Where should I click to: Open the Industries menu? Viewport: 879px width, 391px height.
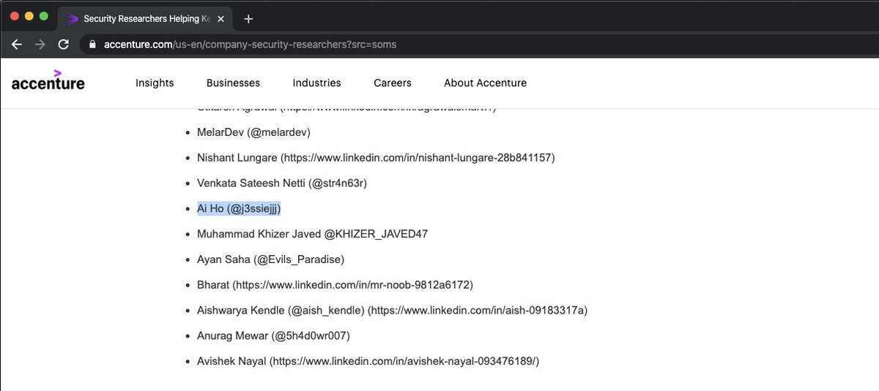tap(316, 83)
